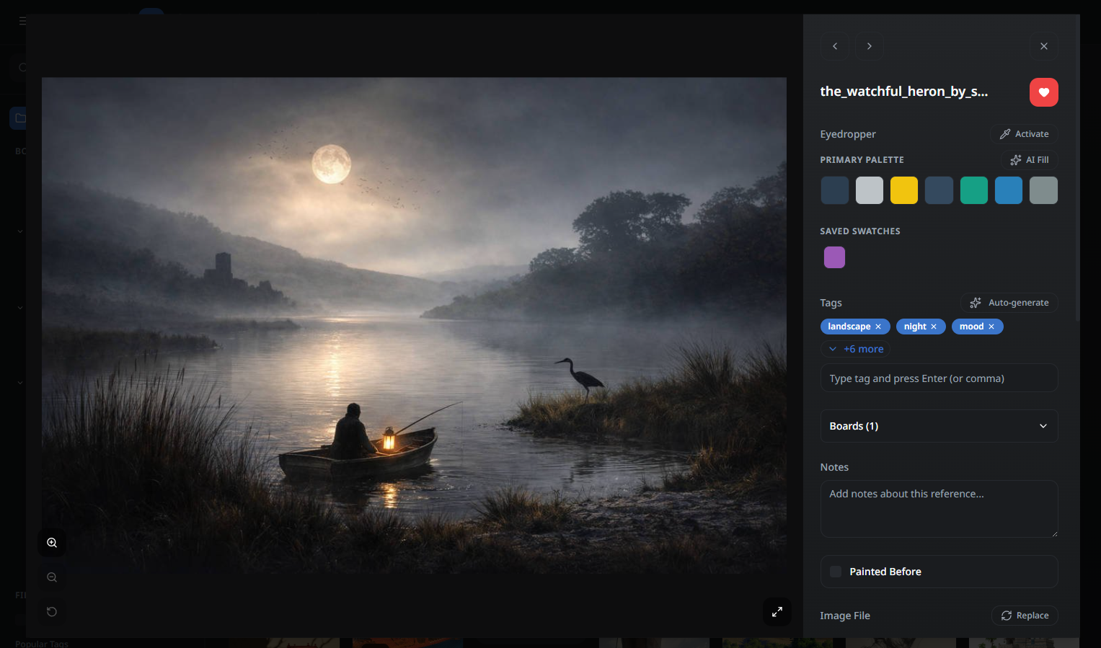The height and width of the screenshot is (648, 1101).
Task: Remove the night tag
Action: tap(934, 327)
